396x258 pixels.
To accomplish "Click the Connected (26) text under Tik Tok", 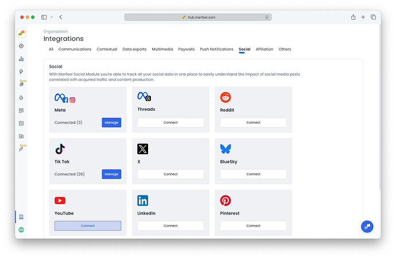I will tap(69, 174).
